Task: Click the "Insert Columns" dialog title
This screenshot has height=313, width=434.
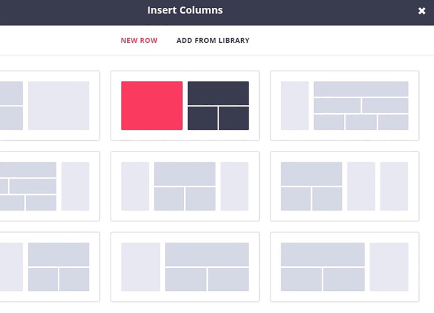Action: (185, 10)
